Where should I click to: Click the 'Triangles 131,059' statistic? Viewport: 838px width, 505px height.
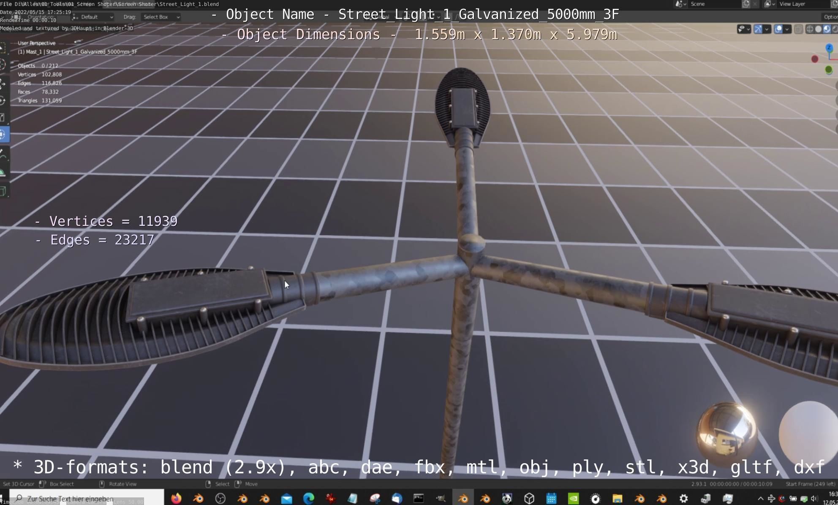[40, 100]
